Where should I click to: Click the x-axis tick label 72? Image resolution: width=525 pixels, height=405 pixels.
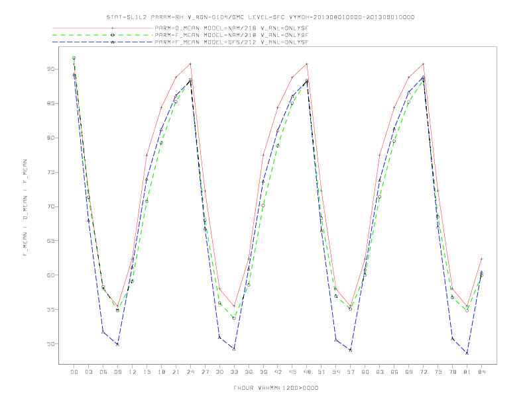tap(423, 372)
